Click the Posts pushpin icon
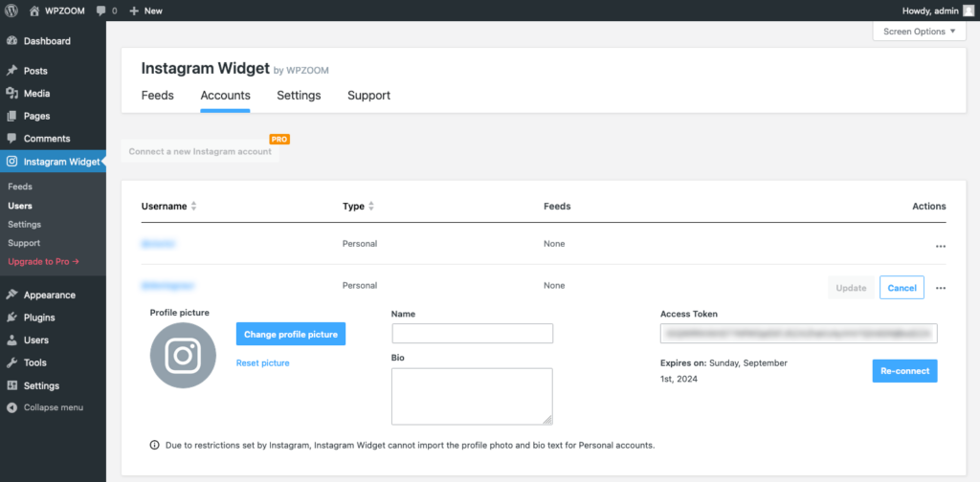 coord(11,71)
